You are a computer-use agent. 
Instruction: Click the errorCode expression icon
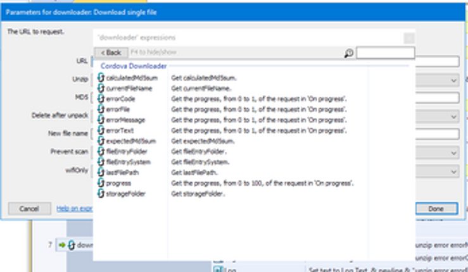(101, 99)
